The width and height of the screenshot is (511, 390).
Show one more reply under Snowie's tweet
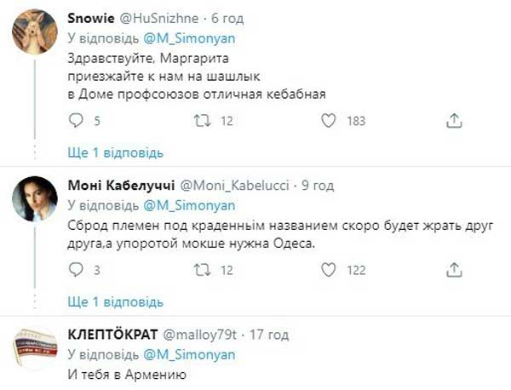click(115, 152)
